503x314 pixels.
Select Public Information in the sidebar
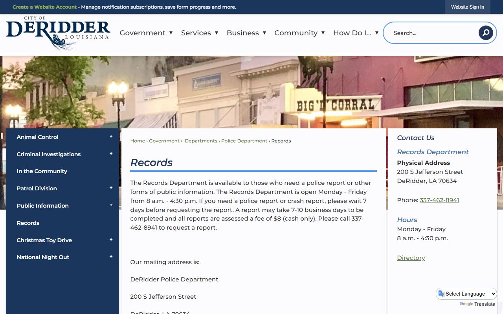pyautogui.click(x=42, y=206)
